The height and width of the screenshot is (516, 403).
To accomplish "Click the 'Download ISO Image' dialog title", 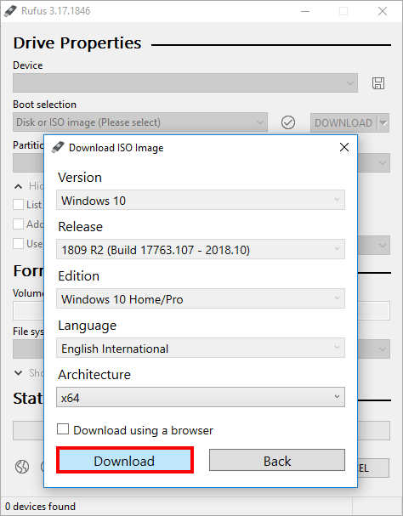I will click(x=116, y=148).
